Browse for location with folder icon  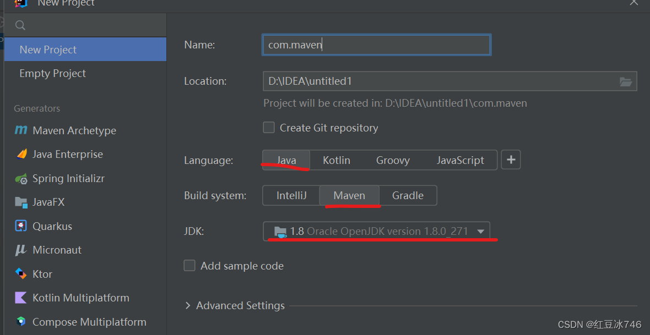coord(626,81)
